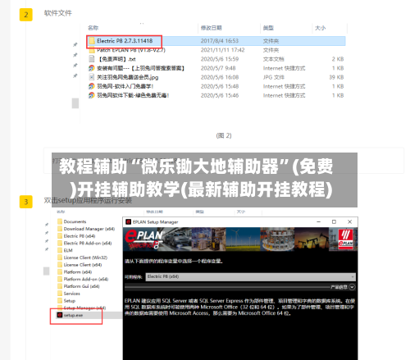This screenshot has width=410, height=360.
Task: Click the 39 KB size cell
Action: (x=336, y=77)
